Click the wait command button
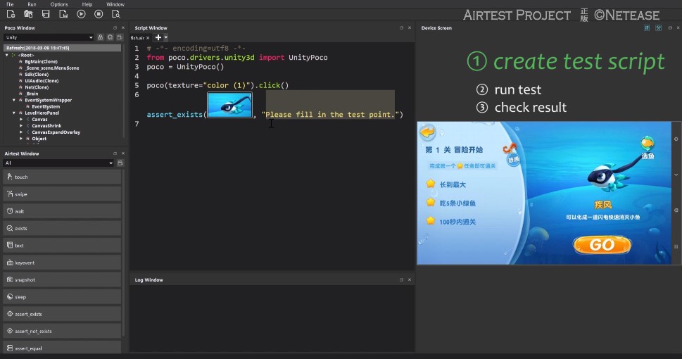 [62, 211]
